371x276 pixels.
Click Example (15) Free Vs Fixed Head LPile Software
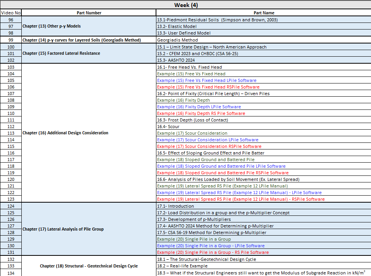pos(206,80)
